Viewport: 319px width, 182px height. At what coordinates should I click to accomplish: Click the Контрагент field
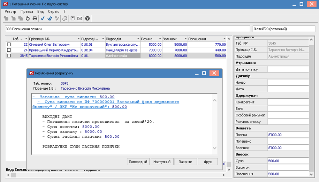tap(288, 102)
